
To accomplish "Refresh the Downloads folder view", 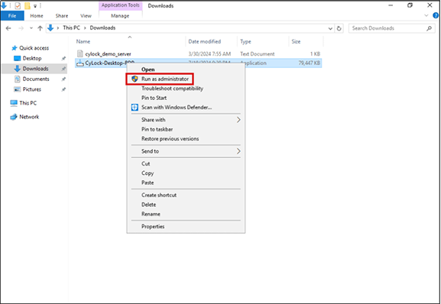I will 339,28.
